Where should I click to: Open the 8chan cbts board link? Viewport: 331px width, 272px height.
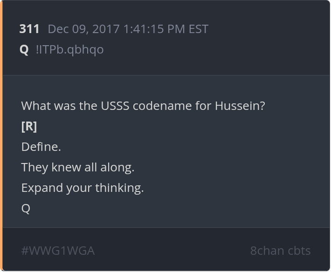coord(280,251)
